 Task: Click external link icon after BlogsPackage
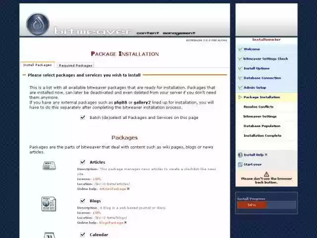click(125, 223)
